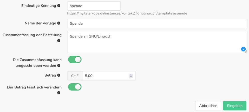Show info for Der Betrag lässt sich verändern

click(x=59, y=93)
